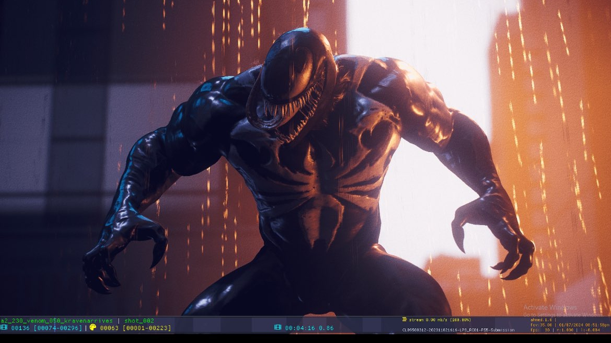The height and width of the screenshot is (343, 611).
Task: Select the scene name a2_230_venom_050_kravenarrives
Action: coord(57,321)
